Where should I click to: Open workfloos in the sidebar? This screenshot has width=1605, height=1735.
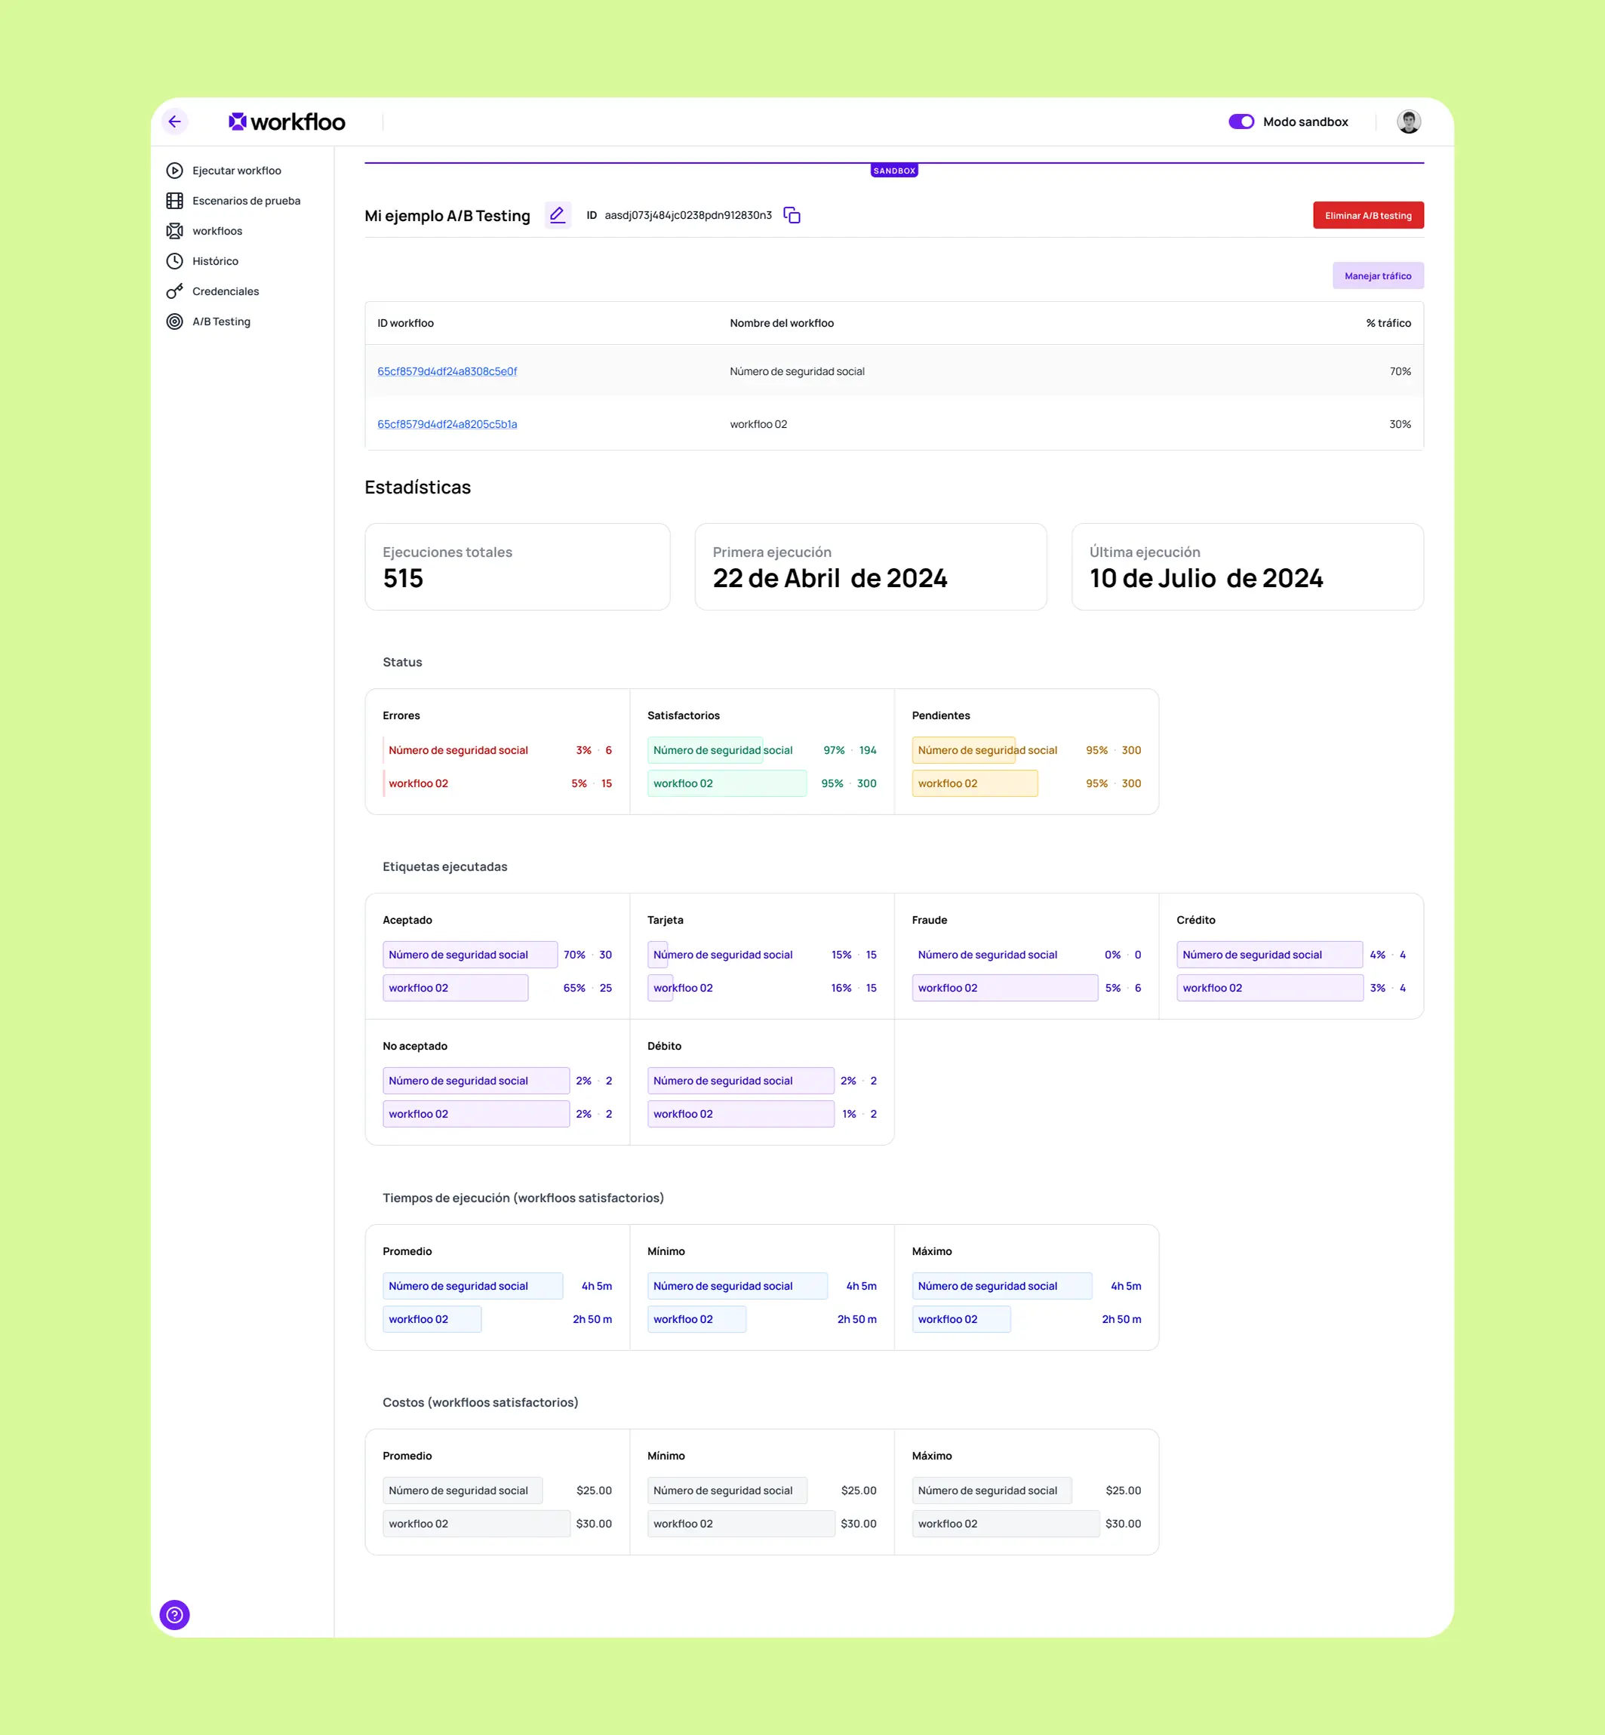point(217,231)
